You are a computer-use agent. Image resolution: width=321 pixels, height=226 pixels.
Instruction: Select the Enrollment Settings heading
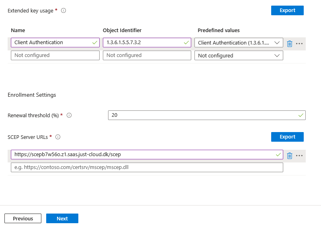pos(32,95)
